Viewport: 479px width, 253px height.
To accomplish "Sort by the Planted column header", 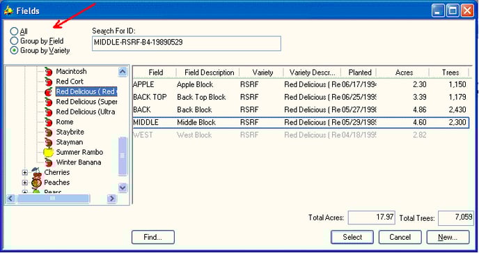I will 359,72.
